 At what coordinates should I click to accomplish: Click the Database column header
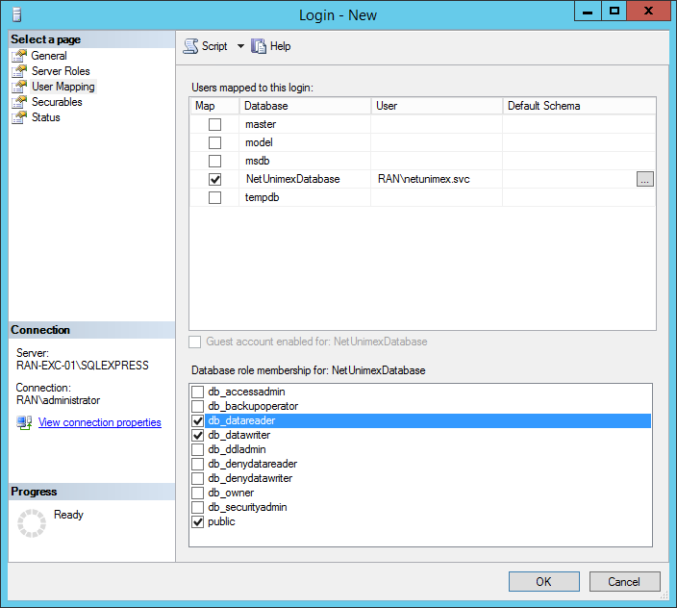pos(305,106)
